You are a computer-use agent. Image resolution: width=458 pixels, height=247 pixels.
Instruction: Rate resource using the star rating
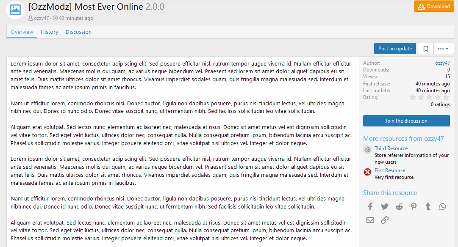pos(430,97)
